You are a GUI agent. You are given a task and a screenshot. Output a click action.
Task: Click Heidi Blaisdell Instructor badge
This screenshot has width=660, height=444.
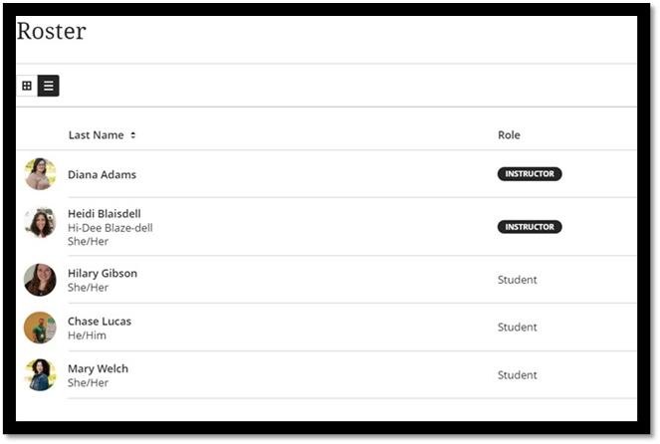pos(530,227)
